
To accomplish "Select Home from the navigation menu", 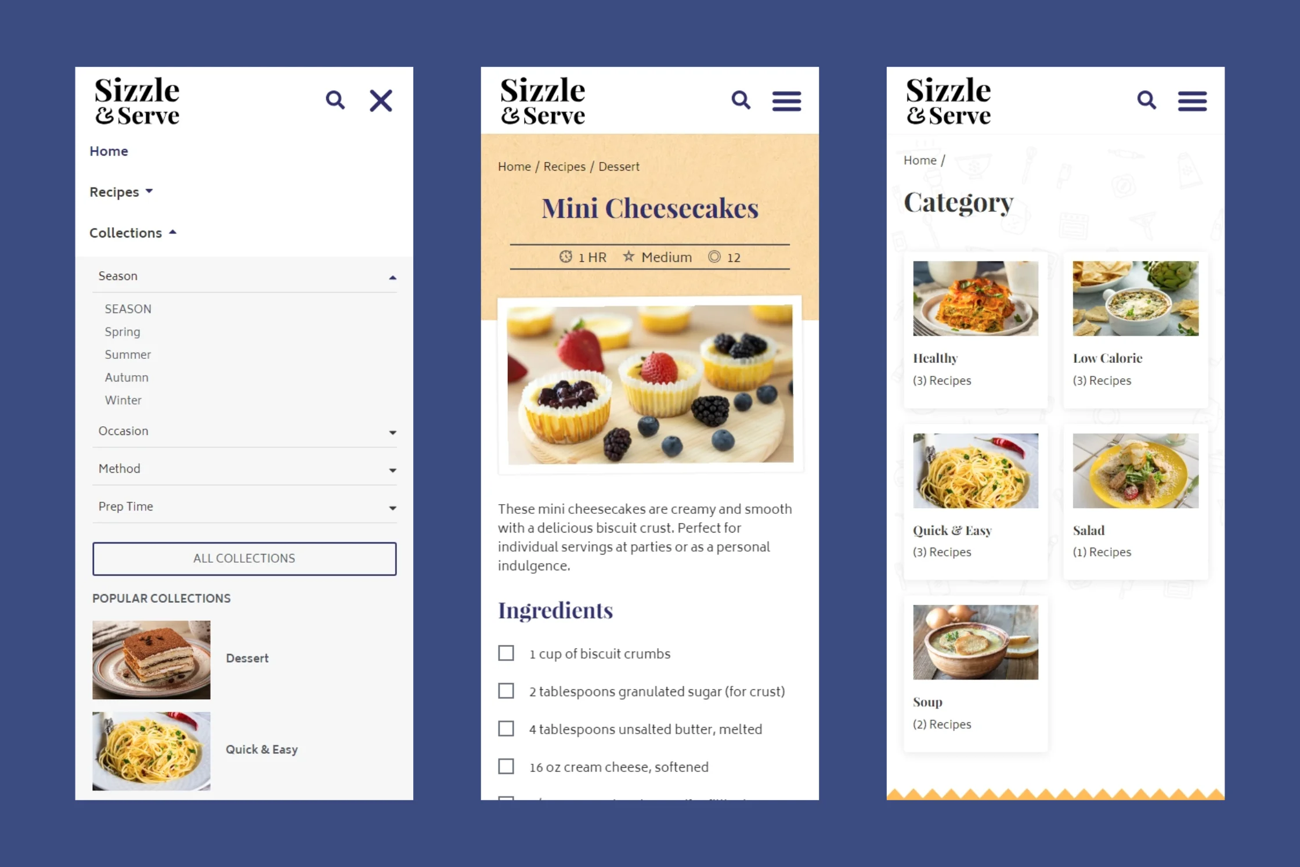I will pos(109,152).
